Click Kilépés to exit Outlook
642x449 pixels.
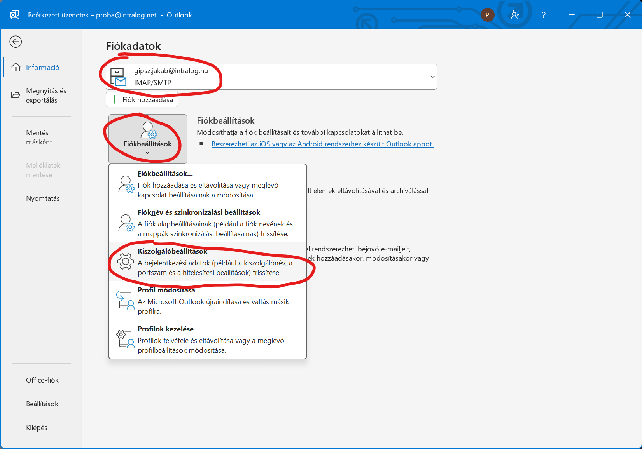(37, 428)
